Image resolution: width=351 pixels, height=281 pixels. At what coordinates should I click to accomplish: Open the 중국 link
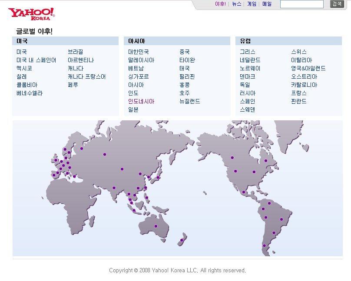pos(185,52)
